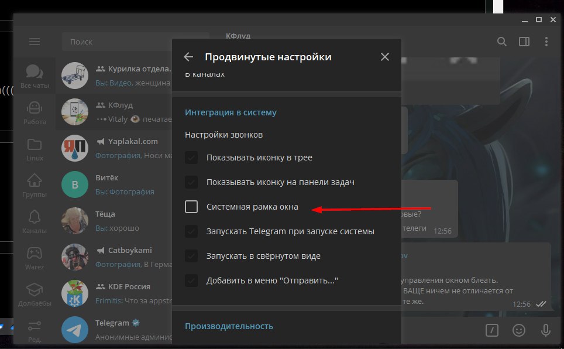Open the Telegram official chat
This screenshot has height=349, width=564.
tap(114, 330)
